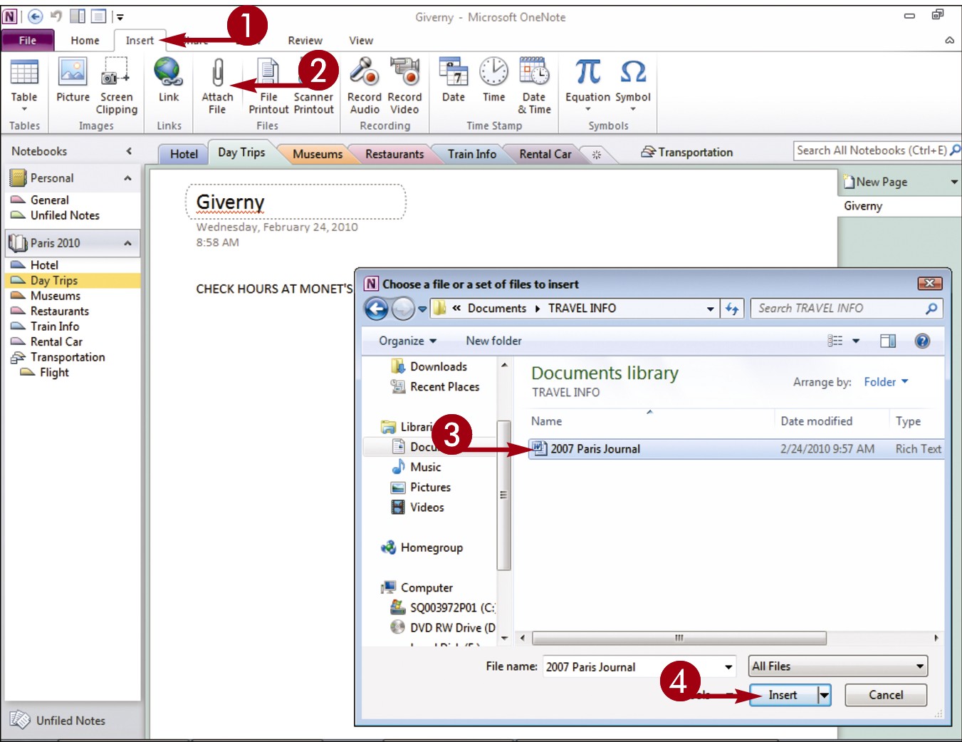Screen dimensions: 962x742
Task: Open the Equation tool
Action: 588,84
